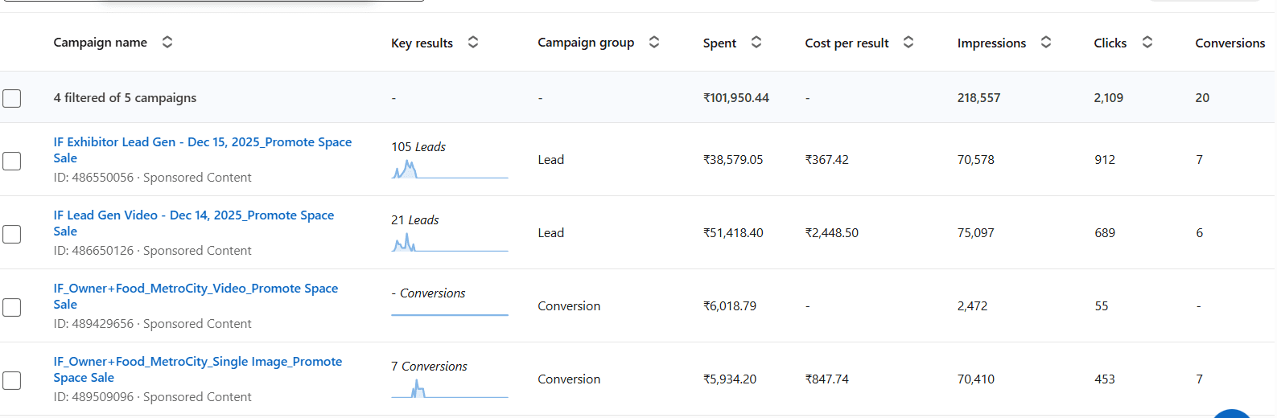Select impressions value 70,578

click(x=975, y=160)
